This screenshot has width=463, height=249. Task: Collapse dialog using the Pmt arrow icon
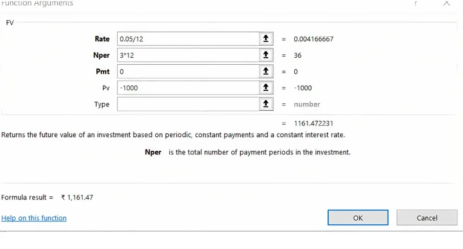click(265, 72)
